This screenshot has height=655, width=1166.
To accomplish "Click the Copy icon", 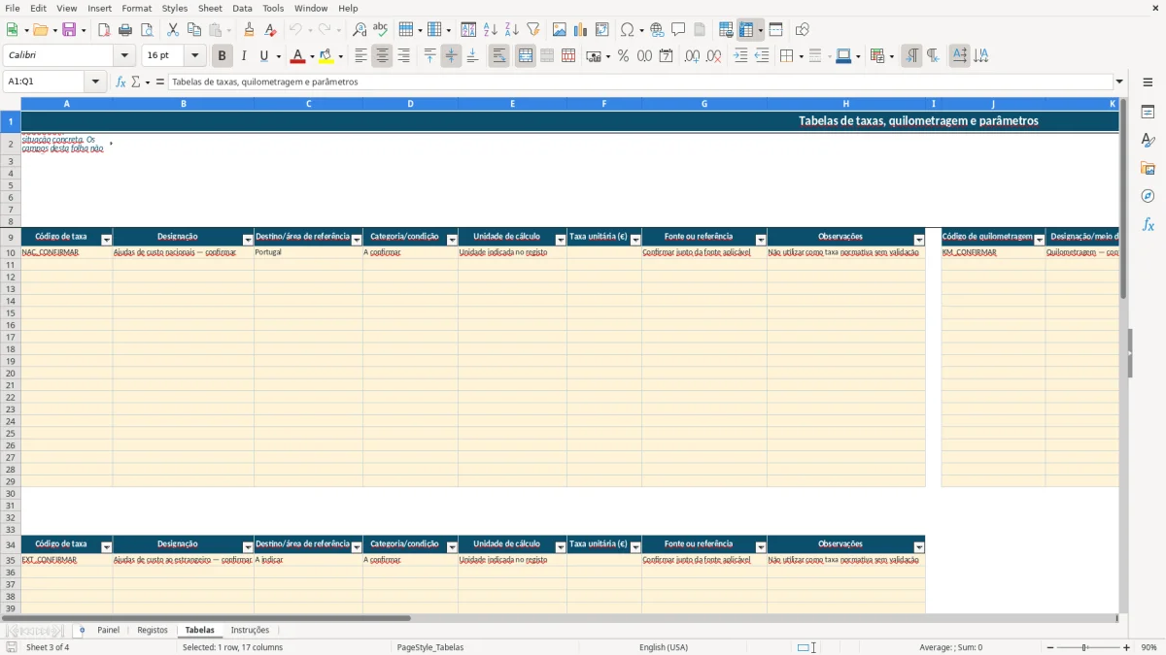I will [x=194, y=30].
